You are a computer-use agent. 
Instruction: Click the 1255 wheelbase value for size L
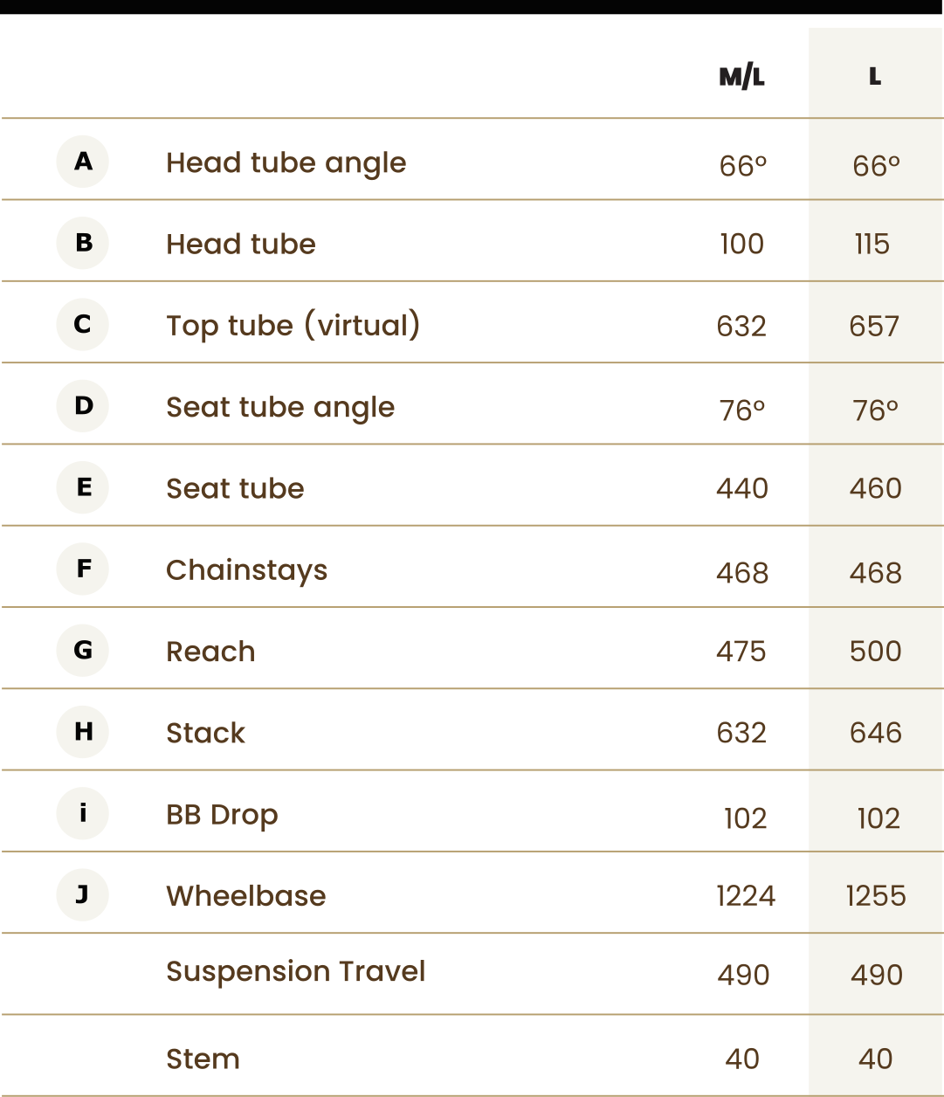pos(876,895)
